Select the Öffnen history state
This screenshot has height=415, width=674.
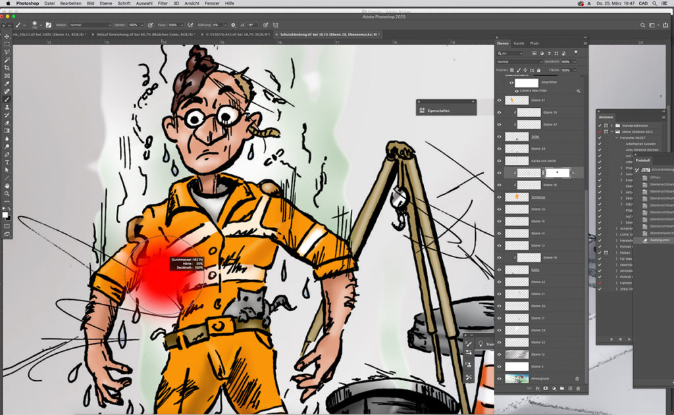(655, 177)
